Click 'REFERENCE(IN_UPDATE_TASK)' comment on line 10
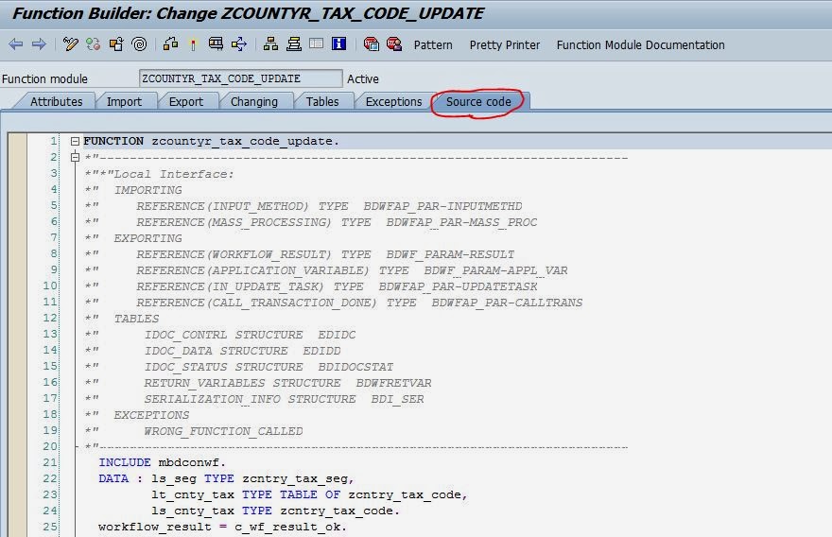 (230, 286)
